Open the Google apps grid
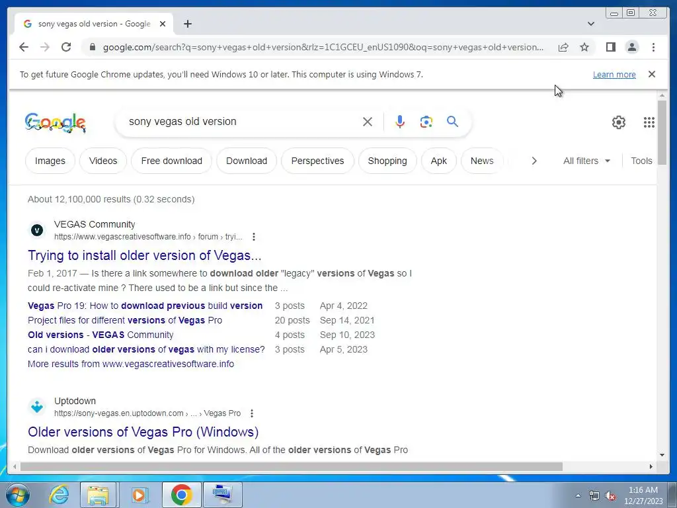 (649, 122)
